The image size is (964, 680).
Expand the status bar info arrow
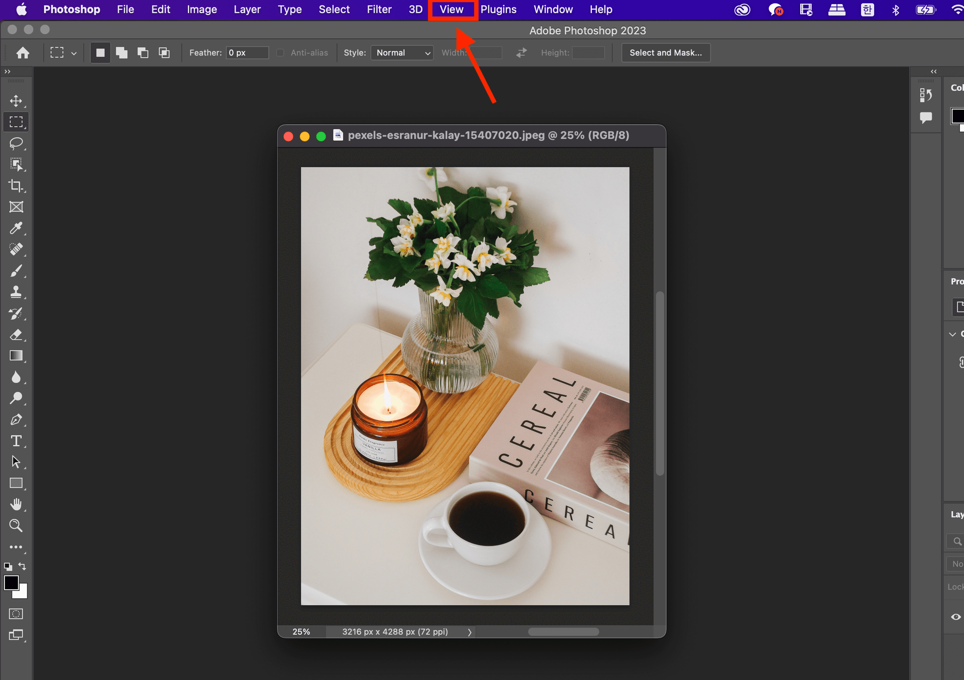click(469, 632)
